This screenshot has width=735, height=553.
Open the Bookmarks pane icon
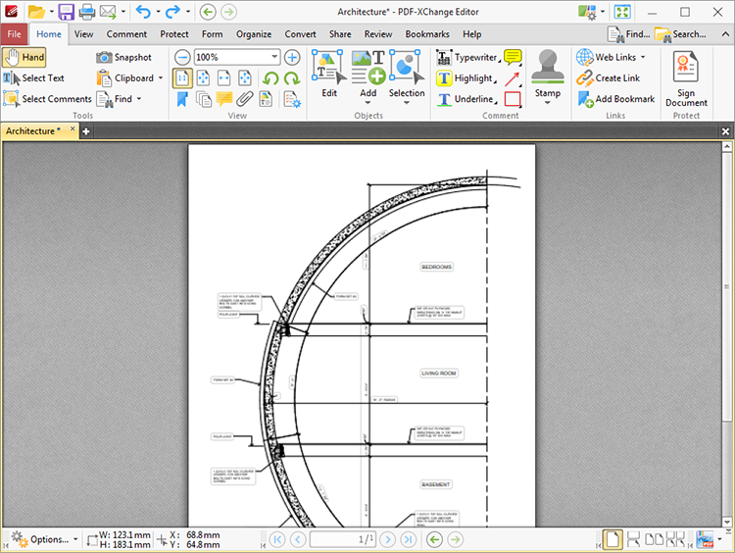click(182, 99)
